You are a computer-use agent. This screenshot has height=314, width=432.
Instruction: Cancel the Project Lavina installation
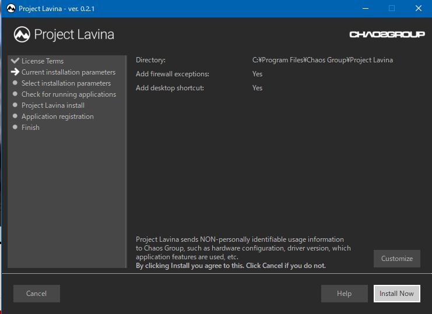point(37,294)
